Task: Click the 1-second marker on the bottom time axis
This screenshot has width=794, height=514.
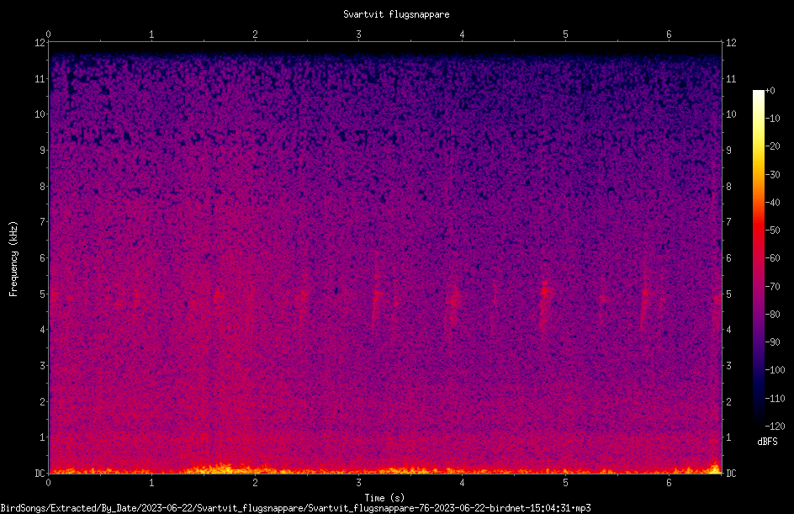Action: tap(151, 483)
